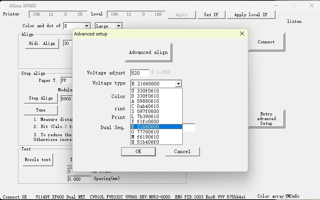Image resolution: width=320 pixels, height=200 pixels.
Task: Edit the Hidi align value field showing 30
Action: (x=68, y=43)
